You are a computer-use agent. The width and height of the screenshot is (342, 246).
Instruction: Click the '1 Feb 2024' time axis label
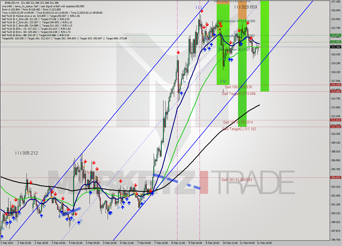(x=7, y=243)
